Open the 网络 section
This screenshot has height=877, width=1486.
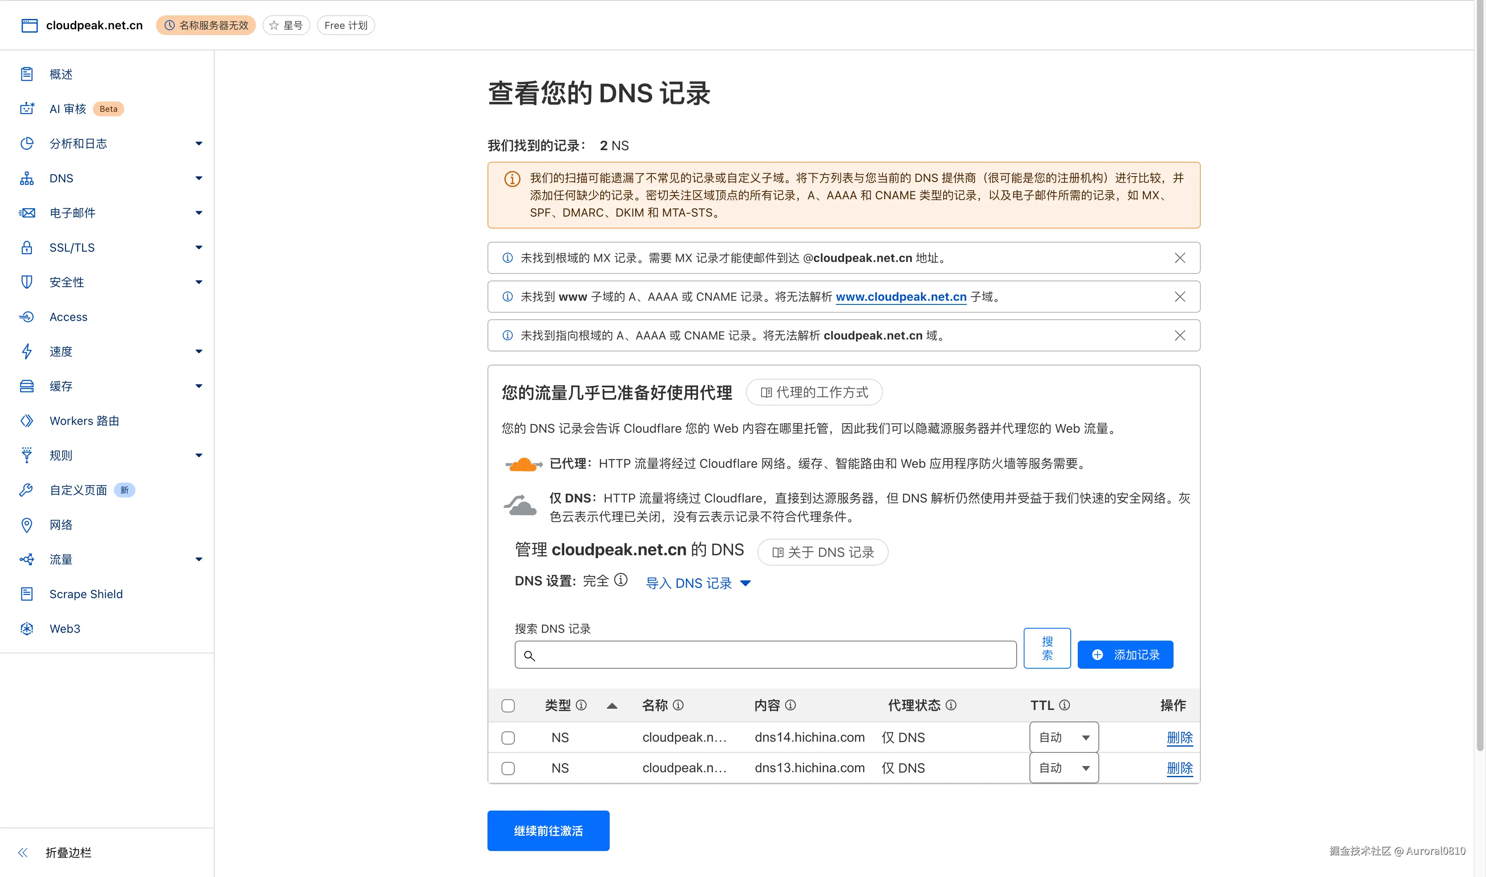61,525
